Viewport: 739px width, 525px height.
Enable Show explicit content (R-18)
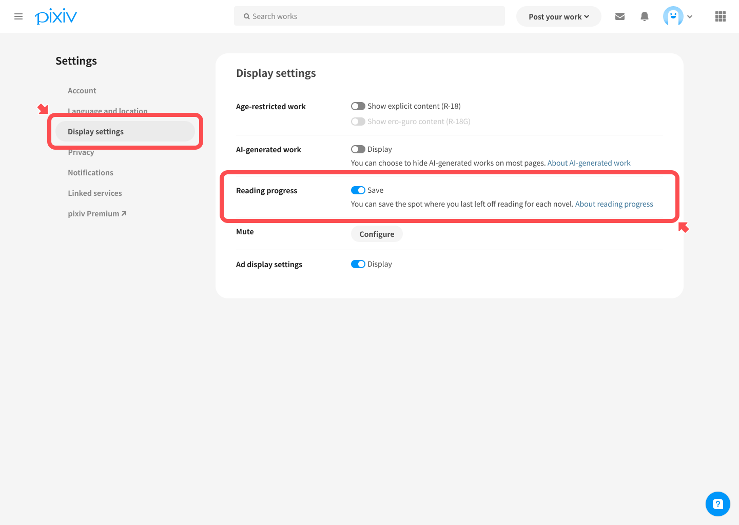click(358, 106)
